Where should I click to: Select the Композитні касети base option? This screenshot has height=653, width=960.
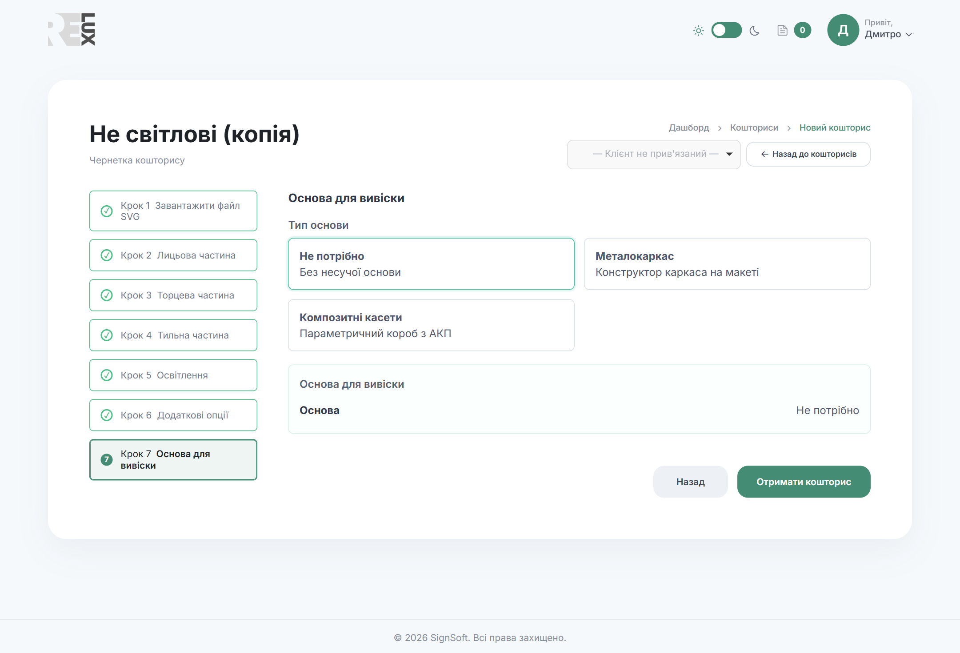click(x=431, y=325)
